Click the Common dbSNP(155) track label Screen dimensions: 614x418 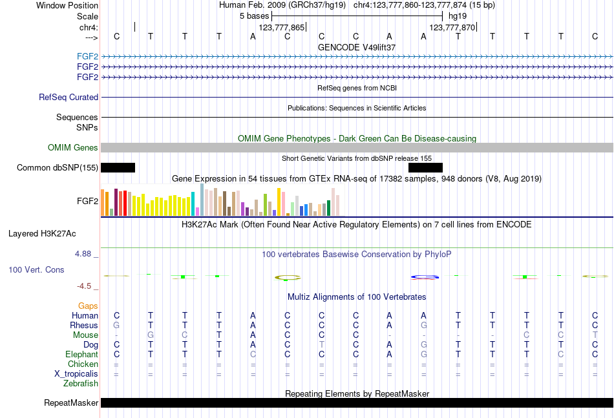(x=58, y=167)
